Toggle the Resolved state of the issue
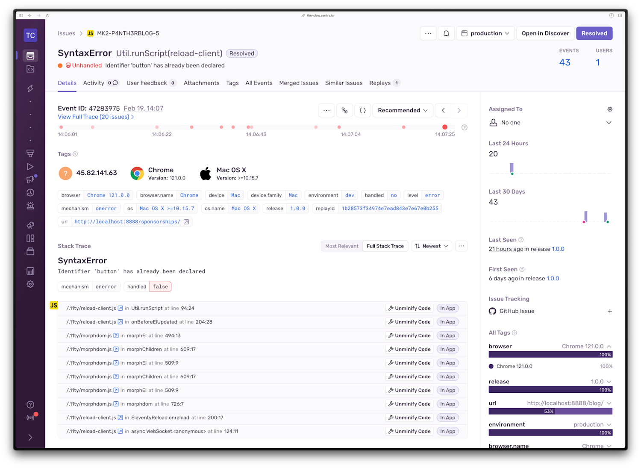Image resolution: width=641 pixels, height=468 pixels. [x=594, y=33]
